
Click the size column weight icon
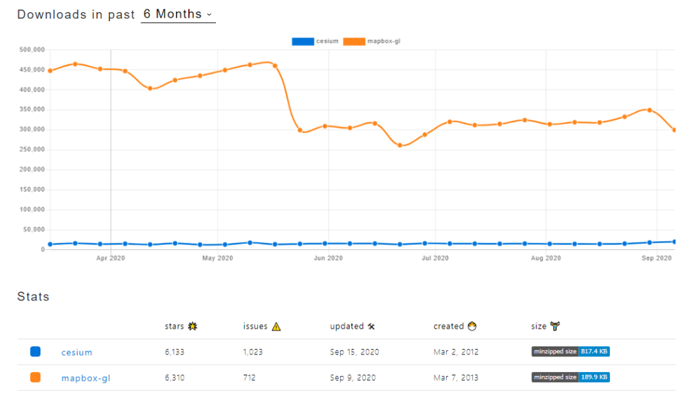tap(555, 327)
